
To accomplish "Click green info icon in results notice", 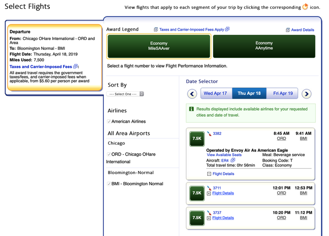I will [191, 109].
